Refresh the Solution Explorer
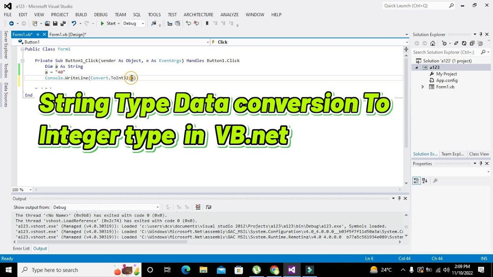This screenshot has width=493, height=277. (x=464, y=43)
